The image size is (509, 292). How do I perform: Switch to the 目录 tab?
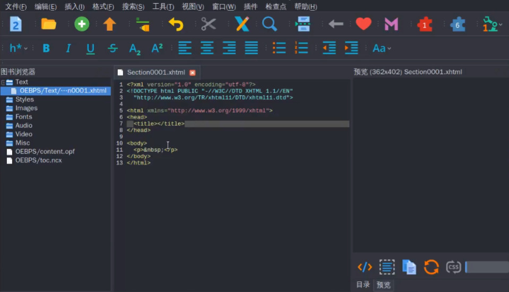click(x=363, y=285)
